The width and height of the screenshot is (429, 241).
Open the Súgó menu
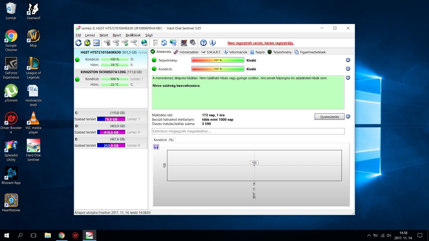pyautogui.click(x=149, y=35)
